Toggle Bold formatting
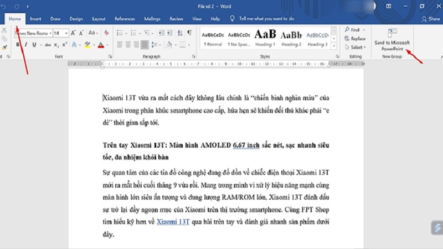This screenshot has height=249, width=443. 18,45
